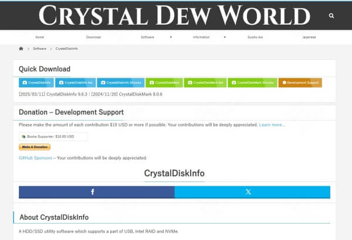
Task: Share page via X icon bar
Action: point(252,192)
